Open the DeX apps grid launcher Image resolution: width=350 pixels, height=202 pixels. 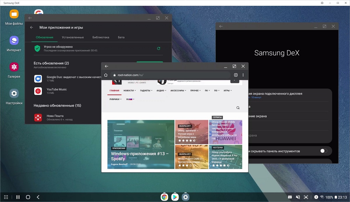coord(6,197)
